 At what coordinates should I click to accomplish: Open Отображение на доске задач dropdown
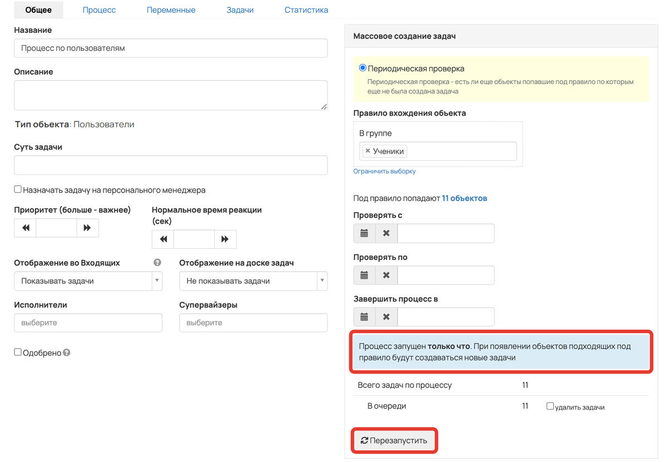[253, 281]
